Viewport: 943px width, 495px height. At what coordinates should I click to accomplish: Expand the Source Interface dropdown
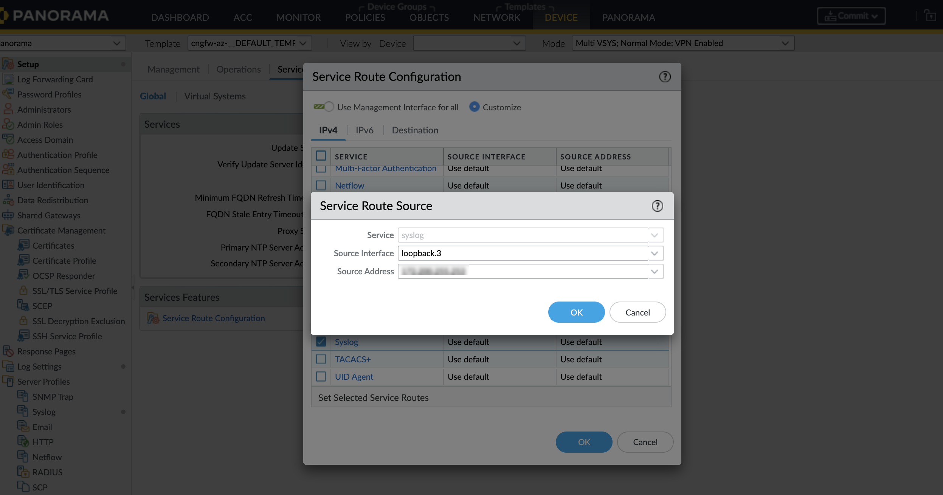coord(654,253)
